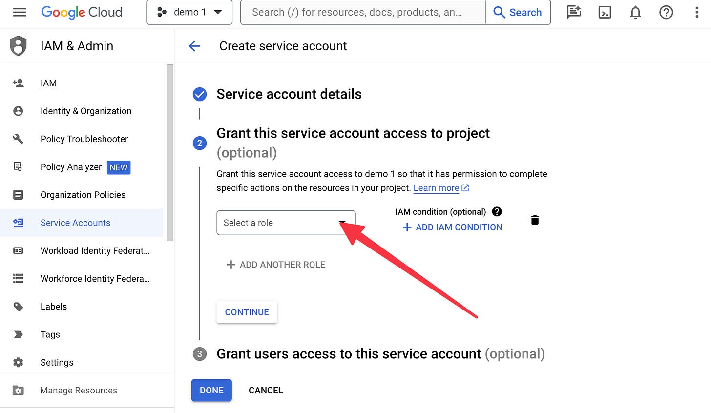Open Tags in sidebar
Image resolution: width=711 pixels, height=413 pixels.
82,334
